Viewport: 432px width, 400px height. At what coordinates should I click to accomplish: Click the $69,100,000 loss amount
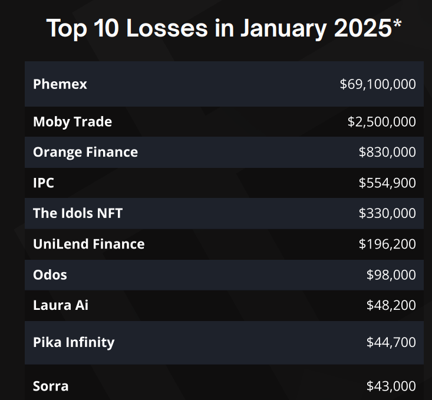[378, 84]
